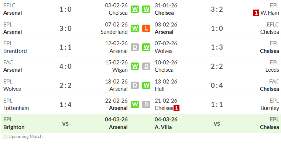Click W badge for Arsenal vs Sunderland
Image resolution: width=281 pixels, height=146 pixels.
135,28
